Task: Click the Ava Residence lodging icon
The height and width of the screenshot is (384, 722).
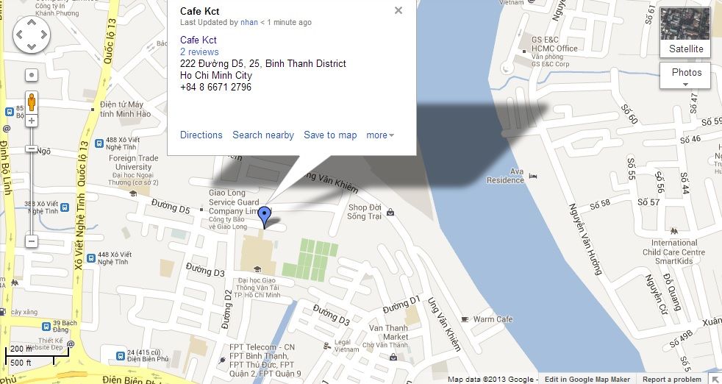Action: pyautogui.click(x=533, y=176)
